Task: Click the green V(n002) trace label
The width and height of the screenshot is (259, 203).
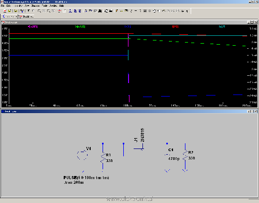Action: pos(80,26)
